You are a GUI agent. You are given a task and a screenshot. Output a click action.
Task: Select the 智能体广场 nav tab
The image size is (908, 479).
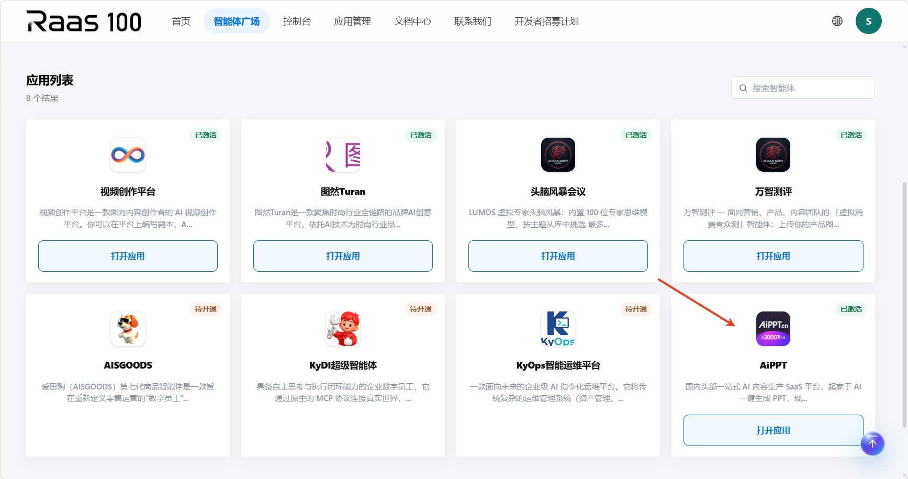237,21
